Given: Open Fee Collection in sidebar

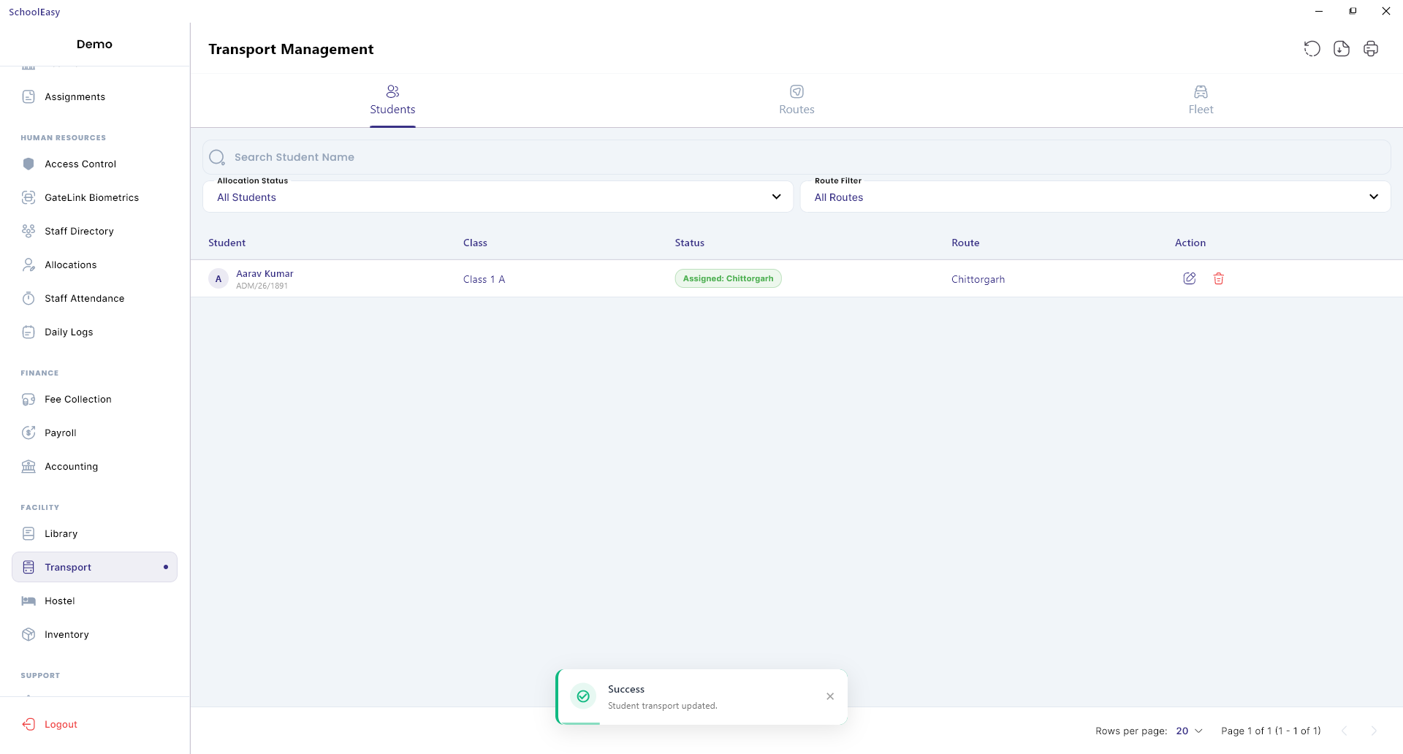Looking at the screenshot, I should pos(94,399).
